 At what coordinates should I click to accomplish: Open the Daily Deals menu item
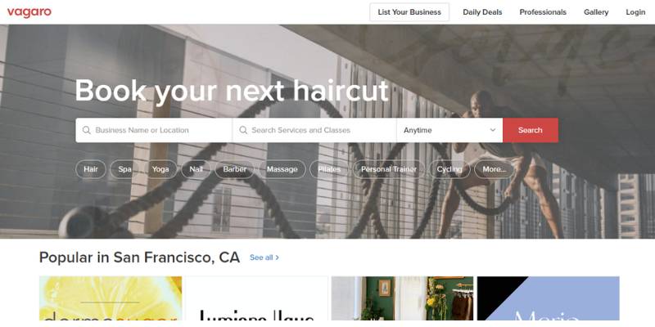482,12
